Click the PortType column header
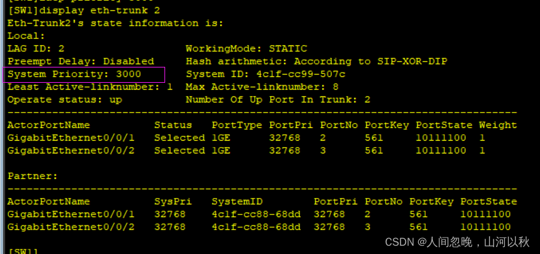Image resolution: width=540 pixels, height=254 pixels. point(237,125)
